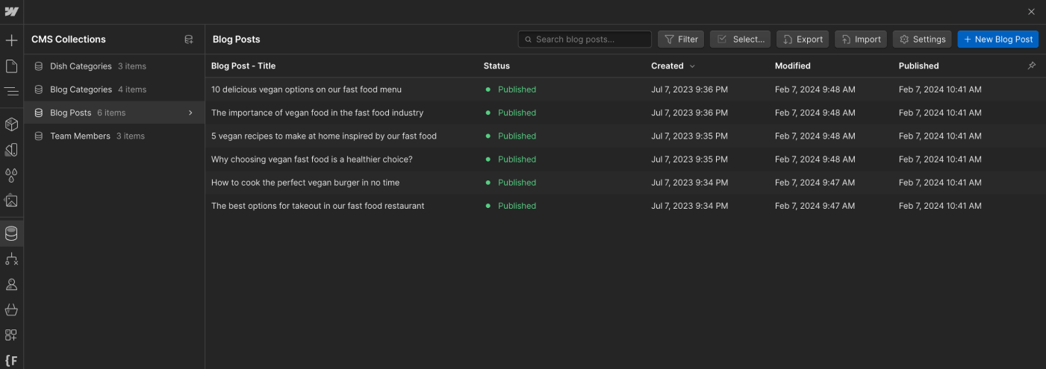Sort by Created column dropdown arrow
The width and height of the screenshot is (1046, 369).
point(692,66)
